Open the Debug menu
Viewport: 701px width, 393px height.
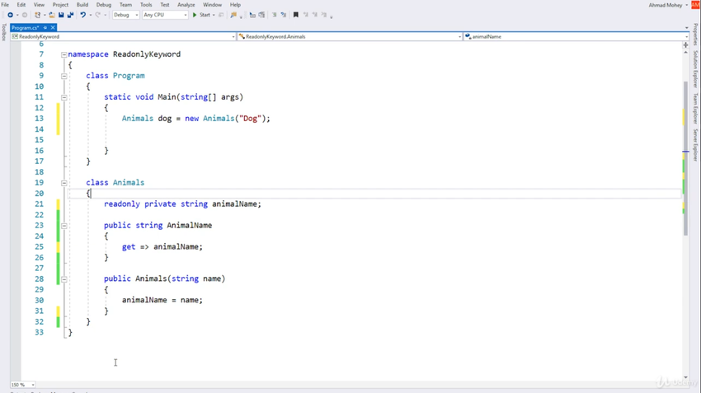[104, 4]
